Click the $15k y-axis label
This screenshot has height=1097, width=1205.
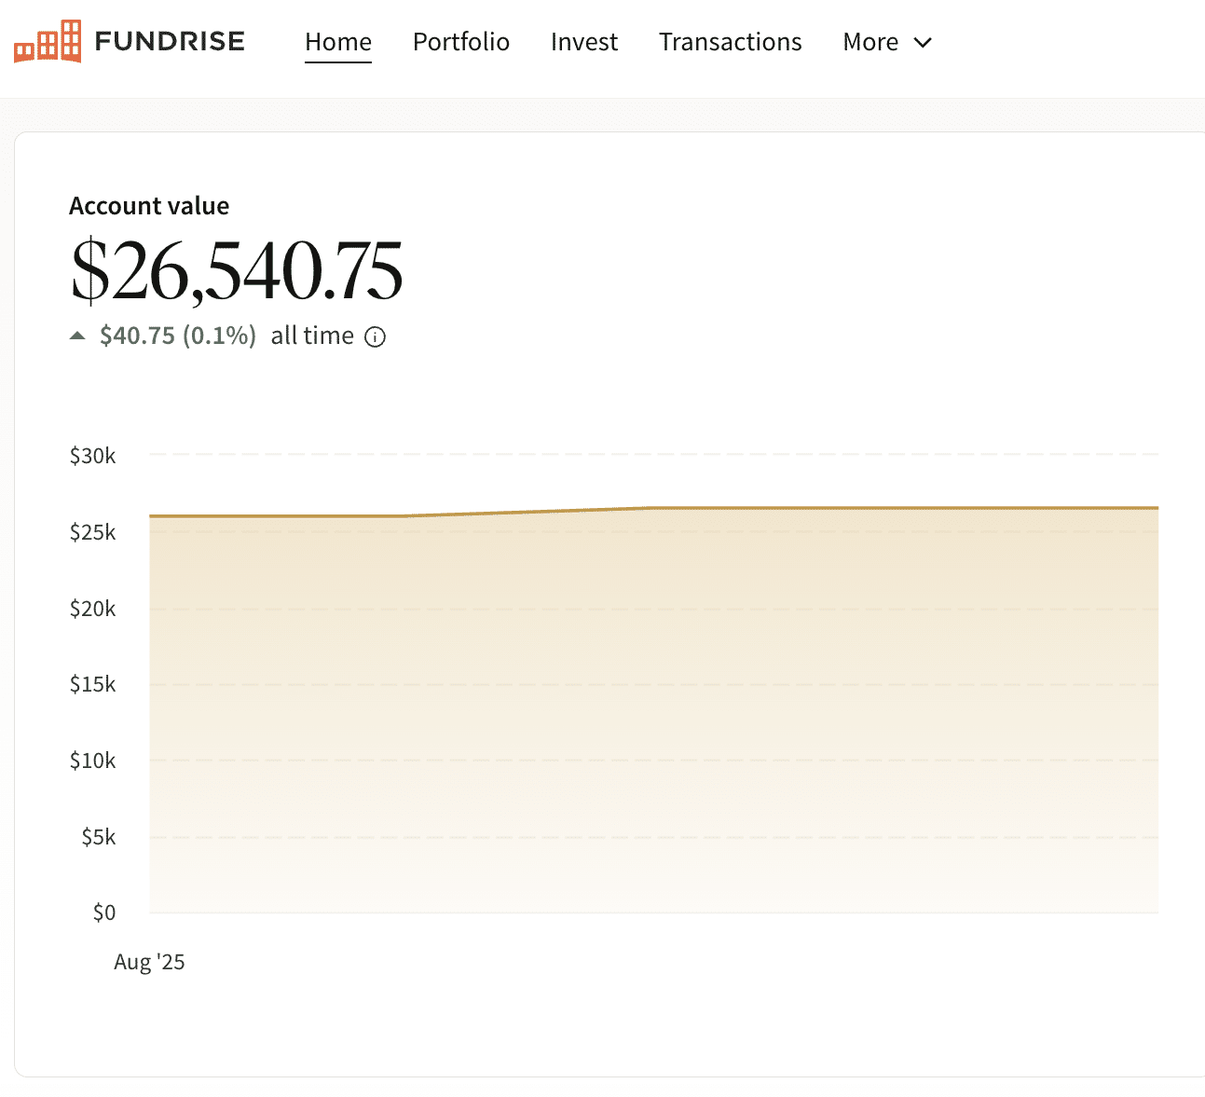pyautogui.click(x=93, y=684)
